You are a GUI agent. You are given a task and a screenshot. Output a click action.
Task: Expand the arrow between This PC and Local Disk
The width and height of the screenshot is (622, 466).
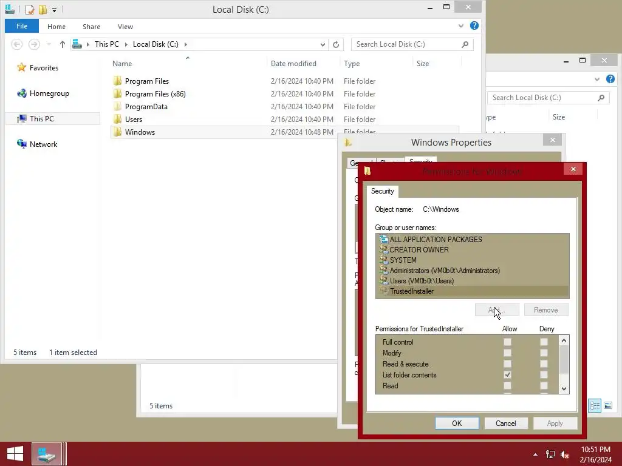click(x=126, y=44)
